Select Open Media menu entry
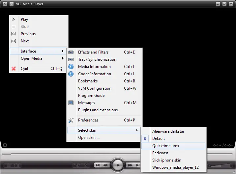The width and height of the screenshot is (236, 174). coord(38,58)
